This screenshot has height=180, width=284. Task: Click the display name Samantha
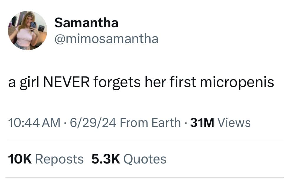coord(86,23)
